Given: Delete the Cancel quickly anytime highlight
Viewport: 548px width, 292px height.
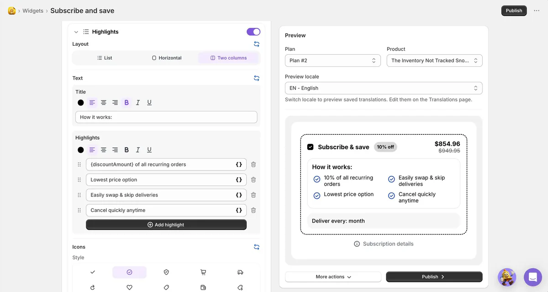Looking at the screenshot, I should coord(253,210).
